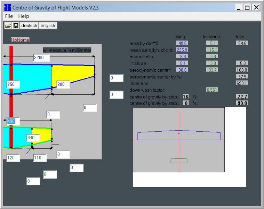This screenshot has height=209, width=264.
Task: Select the tailplane field showing 110
Action: tap(40, 158)
